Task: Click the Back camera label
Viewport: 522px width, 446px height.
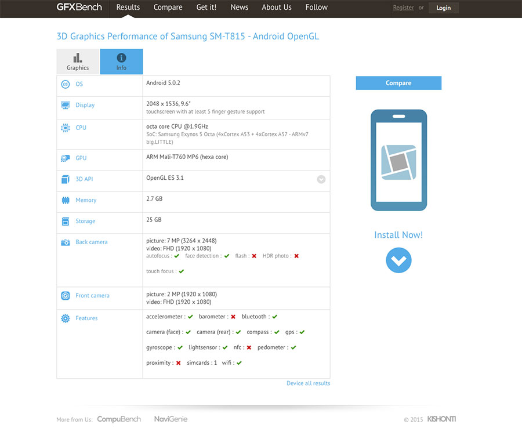Action: point(92,242)
